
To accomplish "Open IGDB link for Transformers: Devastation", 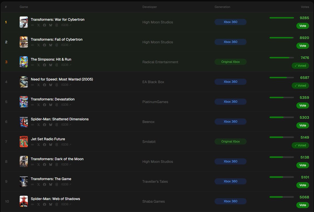I will coord(66,105).
